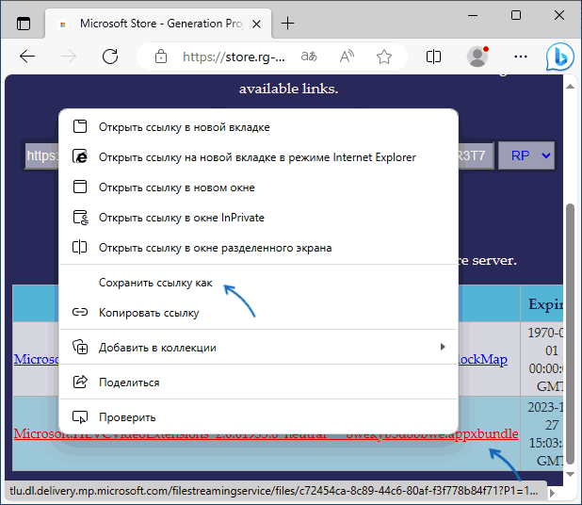Select open link in split screen window
This screenshot has width=582, height=505.
tap(259, 247)
